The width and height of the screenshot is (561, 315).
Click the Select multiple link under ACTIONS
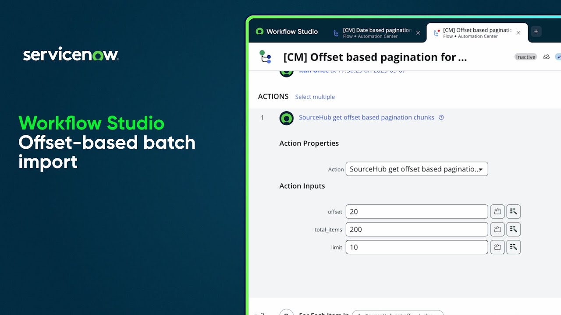[x=315, y=97]
